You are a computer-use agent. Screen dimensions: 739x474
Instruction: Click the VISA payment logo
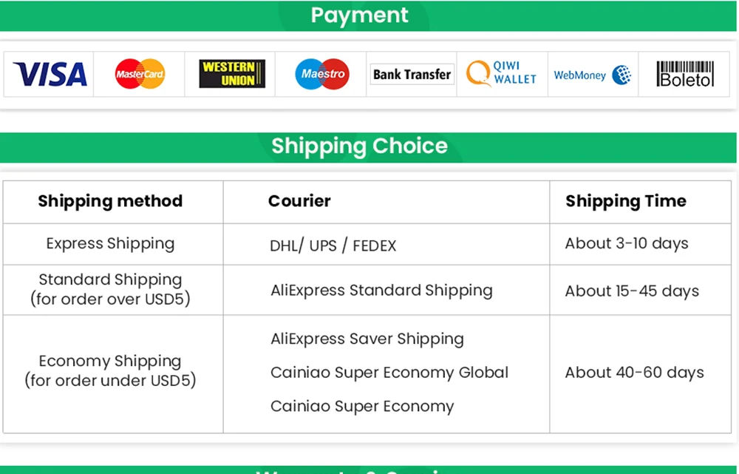50,75
